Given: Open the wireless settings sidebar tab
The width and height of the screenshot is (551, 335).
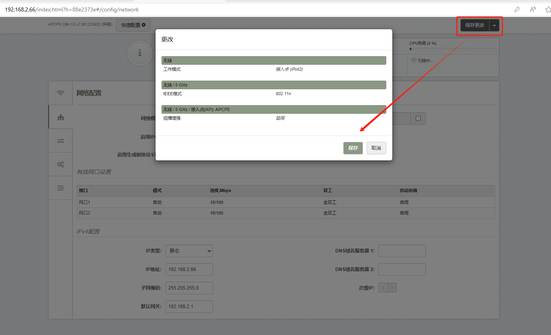Looking at the screenshot, I should [x=61, y=93].
